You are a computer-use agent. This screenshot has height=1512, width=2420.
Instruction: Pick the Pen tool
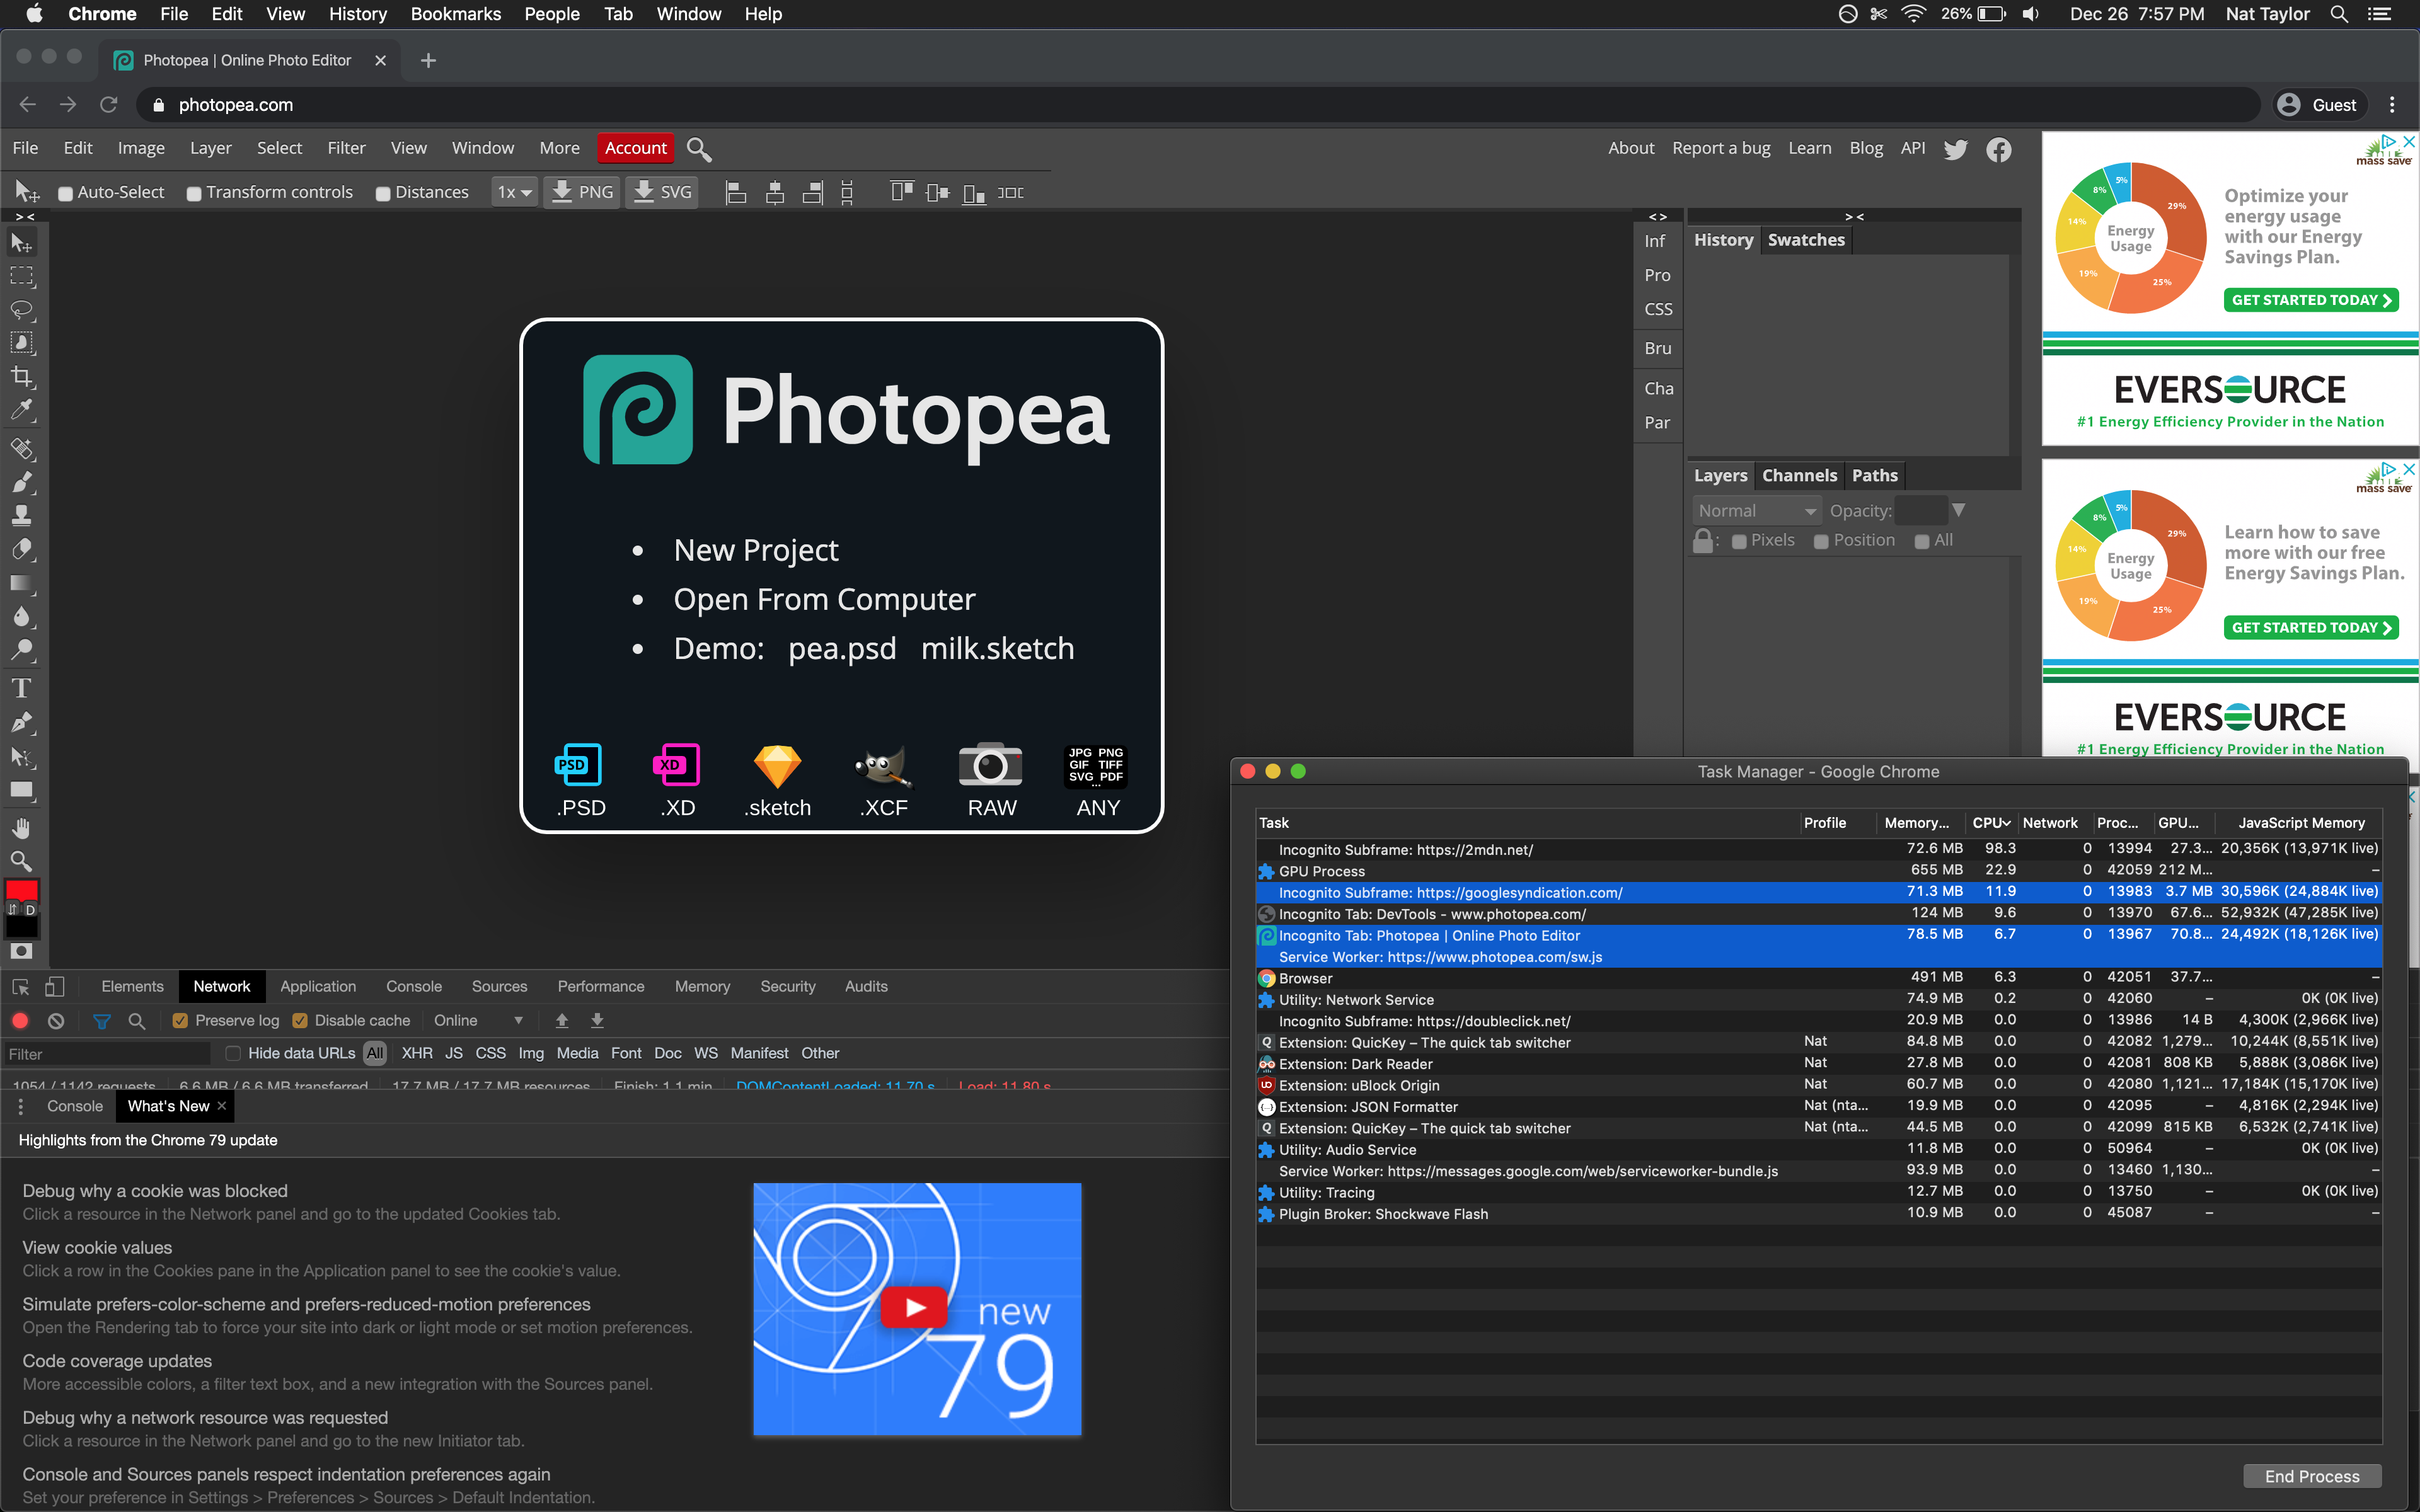22,722
